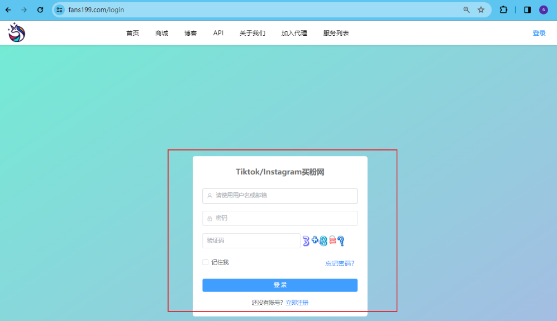The width and height of the screenshot is (557, 321).
Task: Check the 记住我 checkbox
Action: pos(206,262)
